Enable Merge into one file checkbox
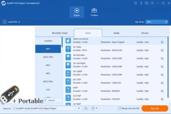Image resolution: width=171 pixels, height=114 pixels. pyautogui.click(x=119, y=108)
